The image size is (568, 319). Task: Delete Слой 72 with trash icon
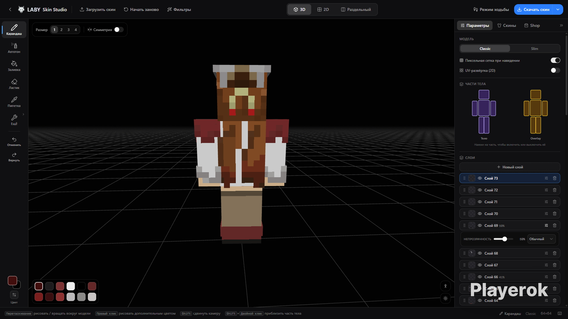point(555,190)
